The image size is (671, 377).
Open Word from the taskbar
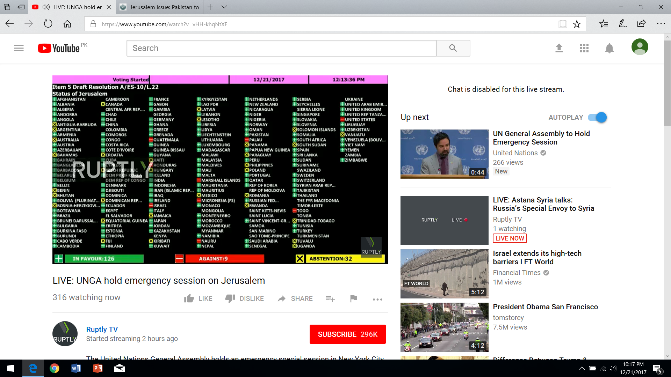point(76,368)
